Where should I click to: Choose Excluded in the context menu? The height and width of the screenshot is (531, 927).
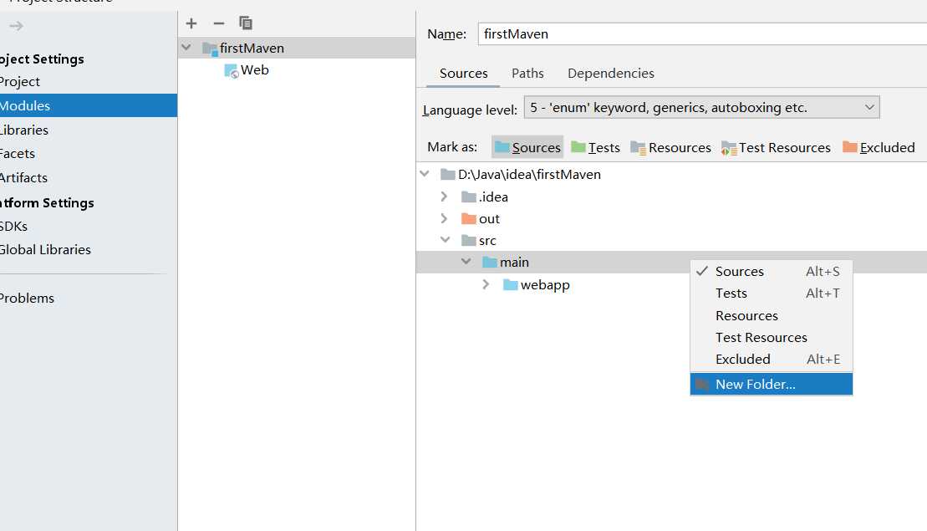(x=771, y=360)
